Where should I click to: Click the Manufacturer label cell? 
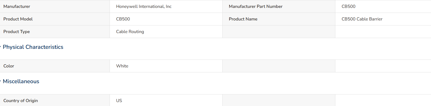[x=55, y=6]
